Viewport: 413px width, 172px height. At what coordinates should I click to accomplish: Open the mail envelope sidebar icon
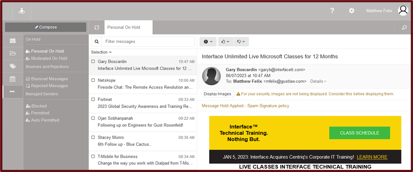(x=13, y=41)
